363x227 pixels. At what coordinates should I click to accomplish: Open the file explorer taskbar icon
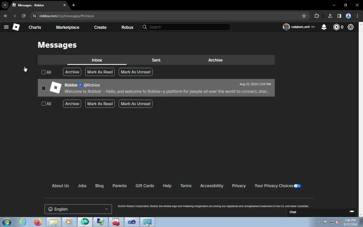click(54, 222)
